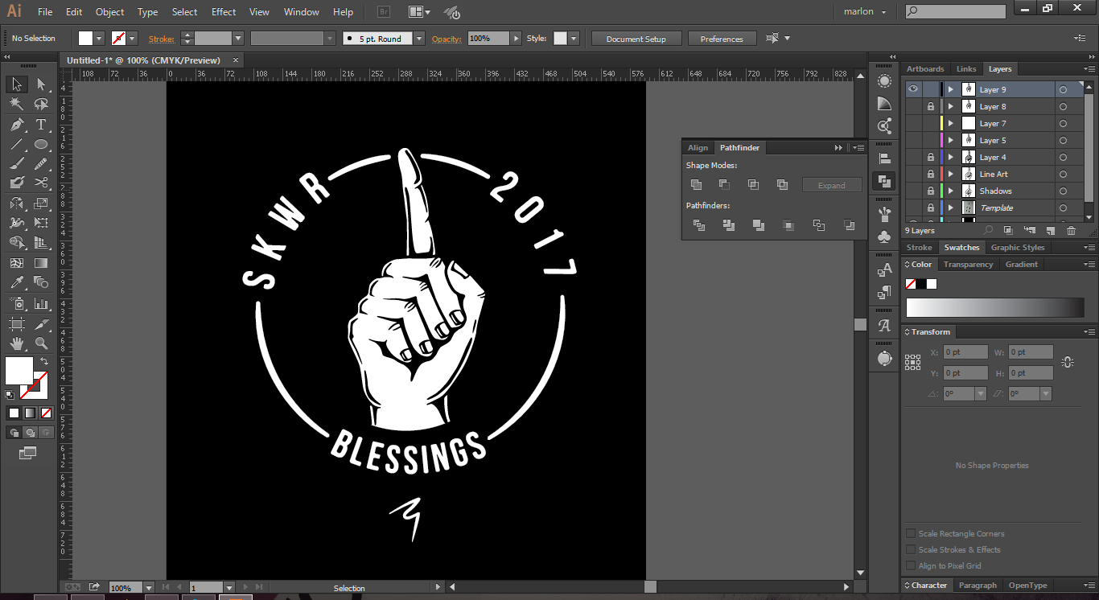The height and width of the screenshot is (600, 1099).
Task: Click the Fill swatch in the toolbox
Action: coord(19,371)
